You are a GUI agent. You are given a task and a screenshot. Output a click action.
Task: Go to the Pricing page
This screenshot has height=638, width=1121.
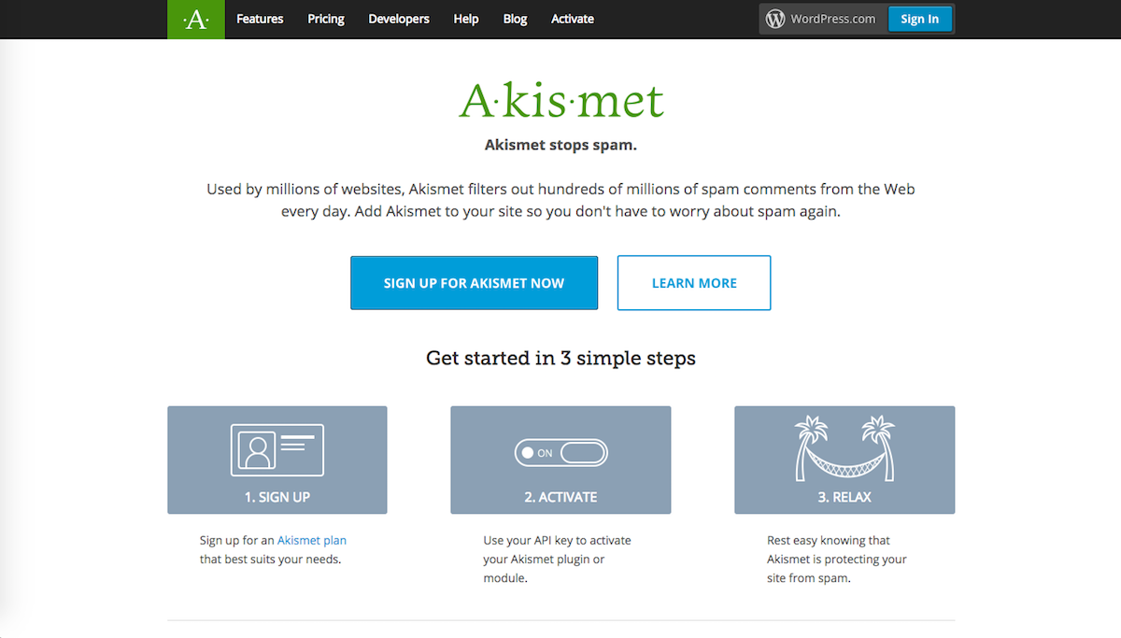326,19
